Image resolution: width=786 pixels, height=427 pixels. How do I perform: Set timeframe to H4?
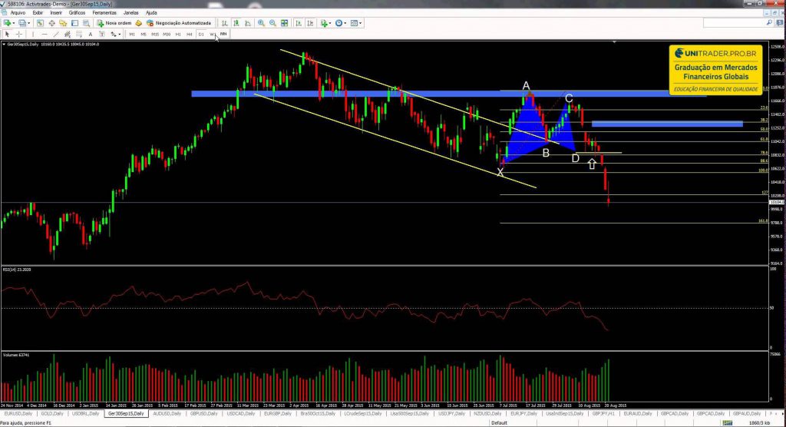[x=189, y=34]
